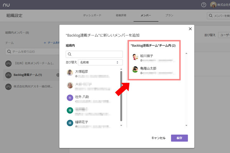Image resolution: width=230 pixels, height=153 pixels.
Task: Open the 名前順 sort dropdown
Action: pyautogui.click(x=100, y=62)
